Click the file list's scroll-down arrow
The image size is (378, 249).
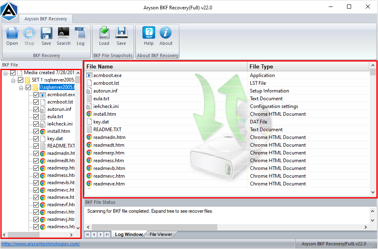tap(373, 192)
